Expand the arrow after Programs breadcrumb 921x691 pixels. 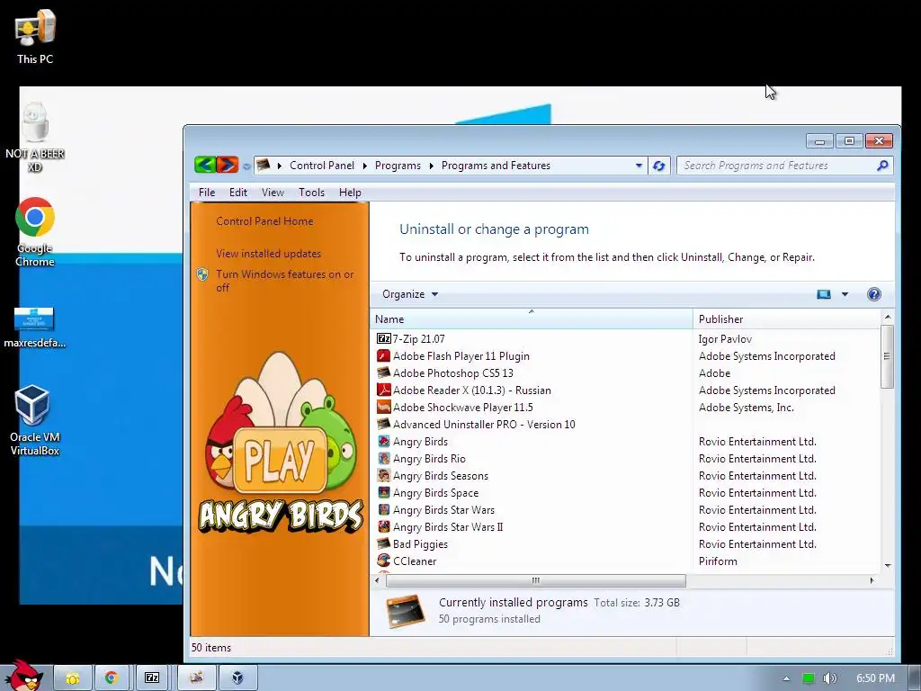click(x=431, y=166)
